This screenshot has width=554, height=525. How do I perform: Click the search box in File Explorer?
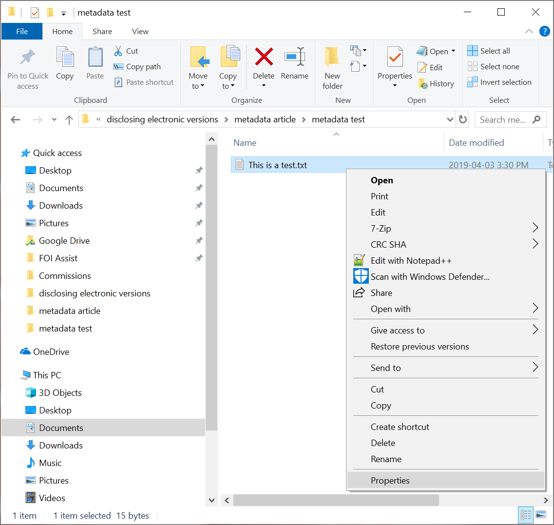[x=504, y=119]
